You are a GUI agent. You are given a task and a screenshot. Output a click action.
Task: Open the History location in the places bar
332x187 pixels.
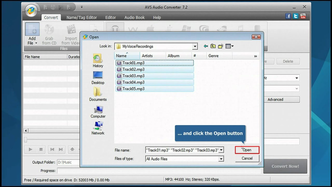pos(98,61)
